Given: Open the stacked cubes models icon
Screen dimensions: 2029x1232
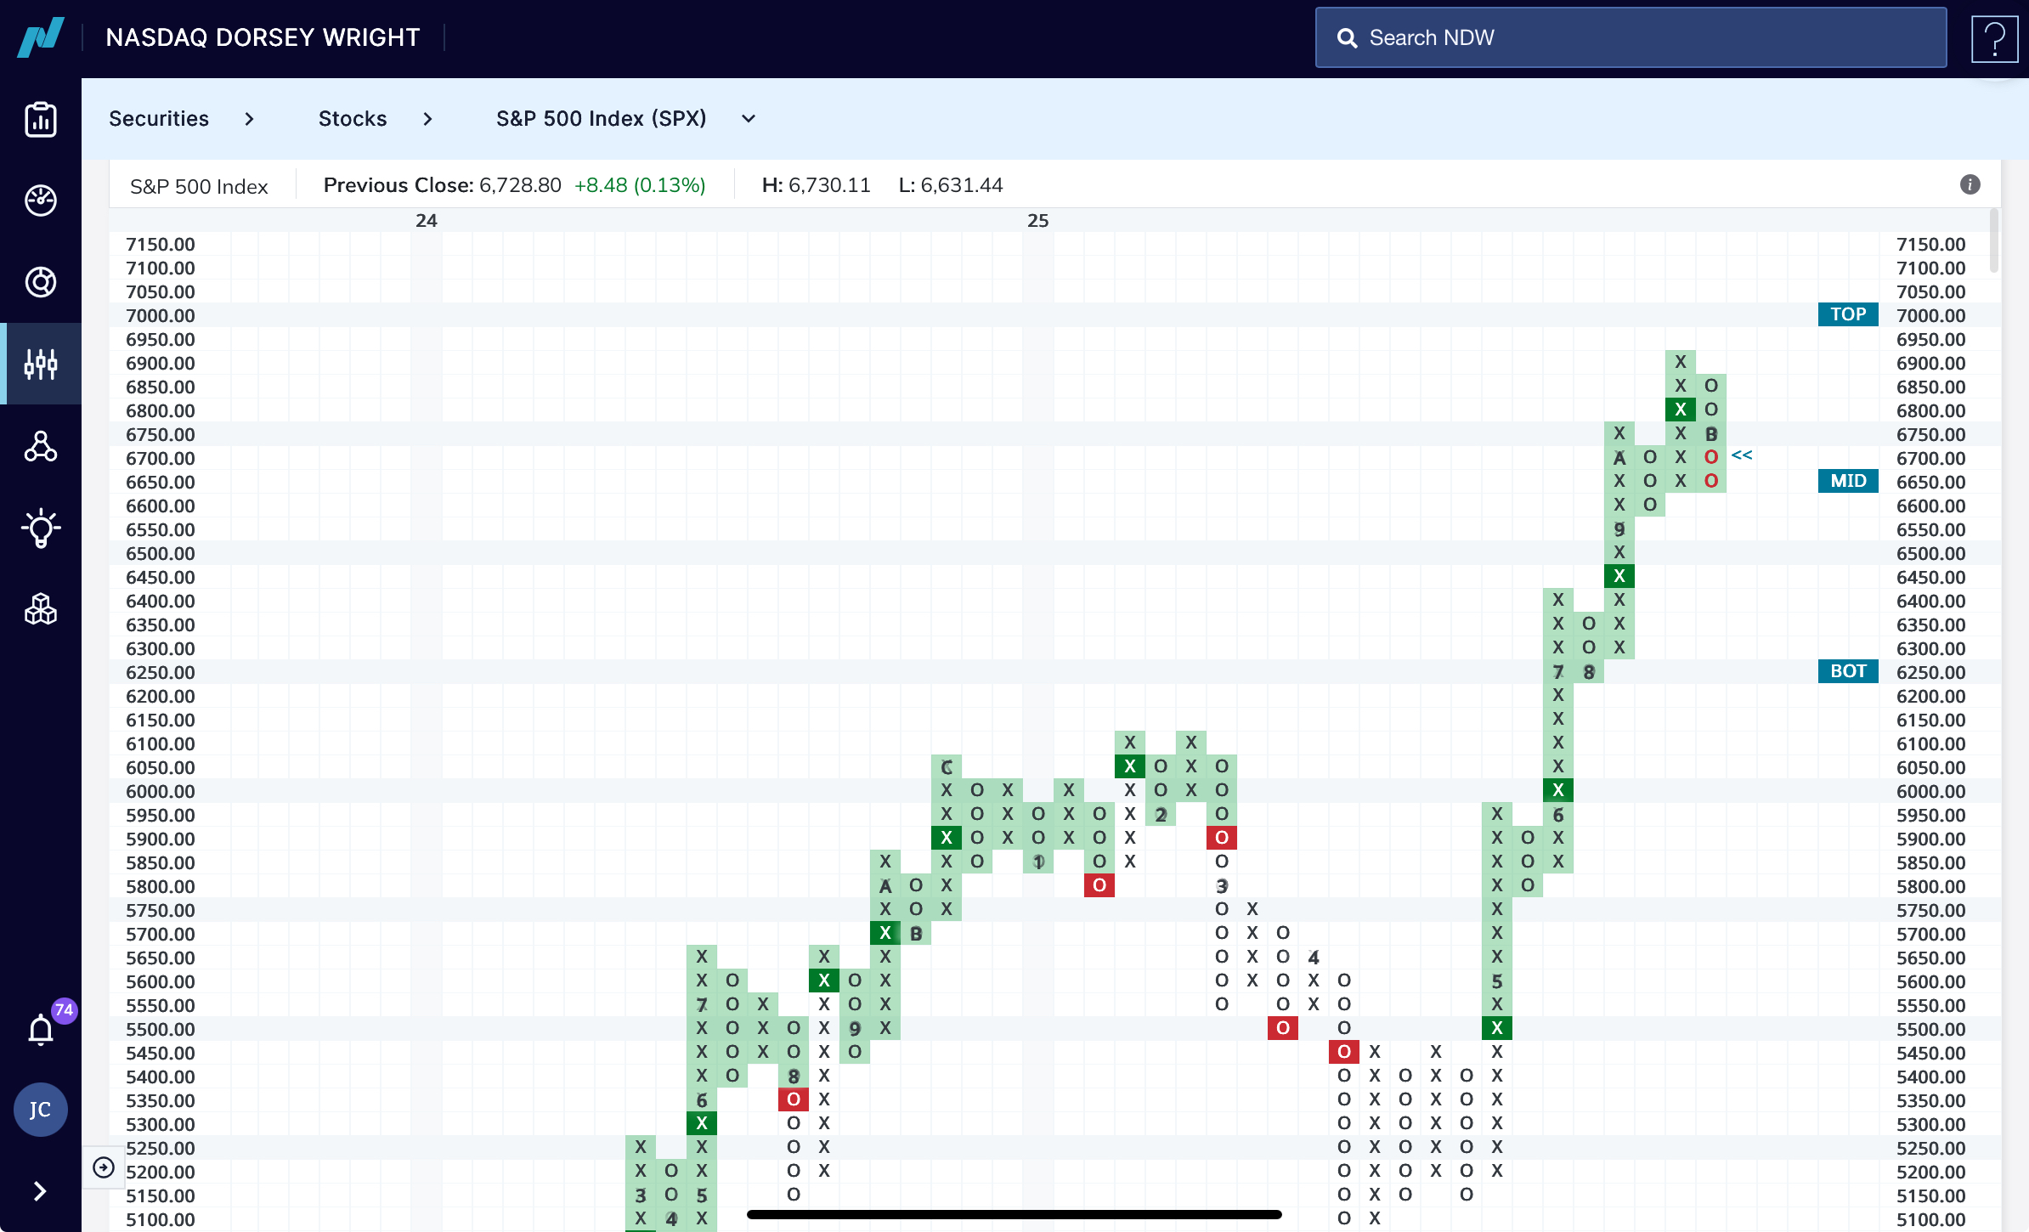Looking at the screenshot, I should [41, 609].
